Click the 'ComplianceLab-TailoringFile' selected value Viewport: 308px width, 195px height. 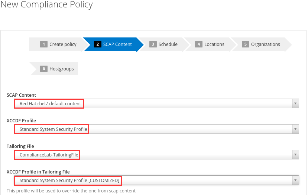[49, 155]
